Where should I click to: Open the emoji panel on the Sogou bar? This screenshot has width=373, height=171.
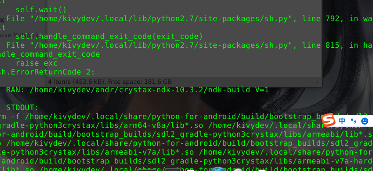tap(365, 121)
